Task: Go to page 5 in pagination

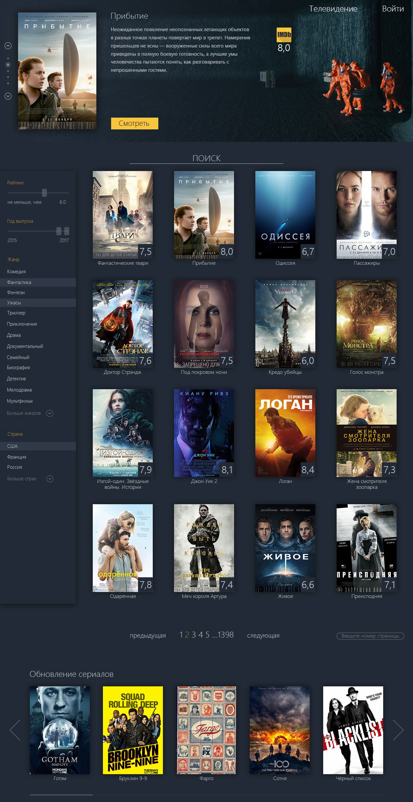Action: point(207,635)
